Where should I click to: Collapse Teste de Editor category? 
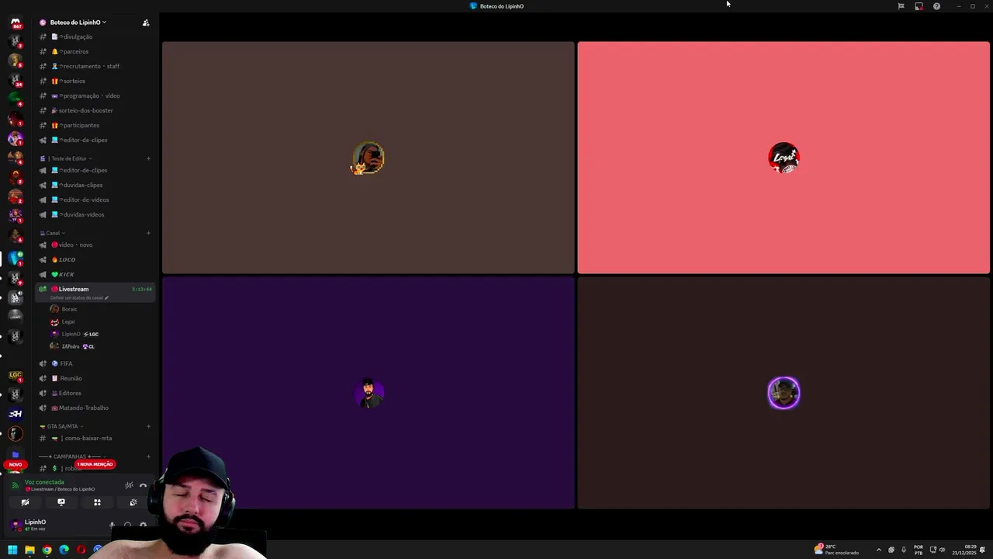coord(67,158)
